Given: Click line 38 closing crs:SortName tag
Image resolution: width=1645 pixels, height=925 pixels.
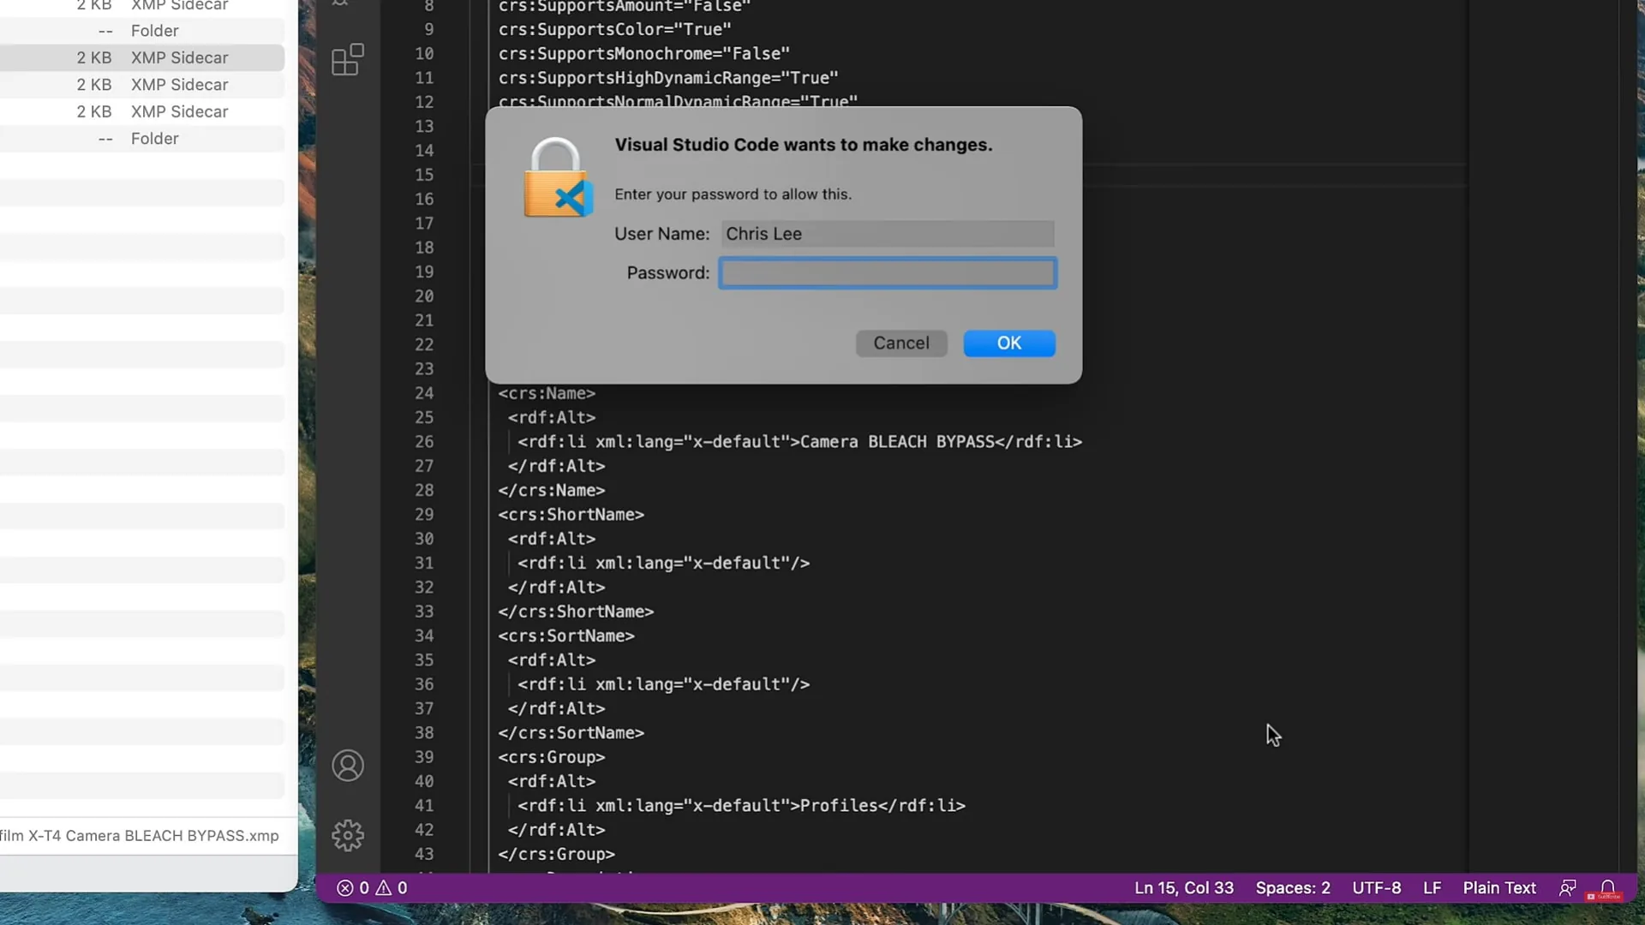Looking at the screenshot, I should 571,733.
